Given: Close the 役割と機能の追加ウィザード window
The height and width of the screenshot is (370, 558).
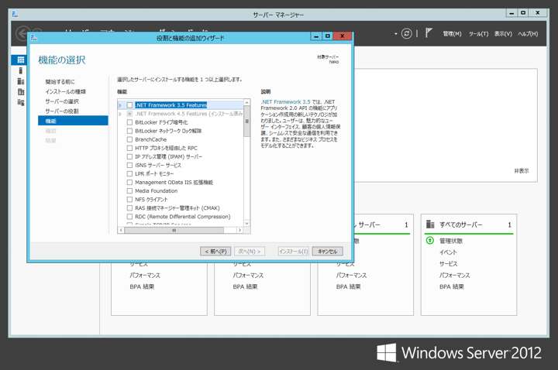Looking at the screenshot, I should tap(342, 36).
